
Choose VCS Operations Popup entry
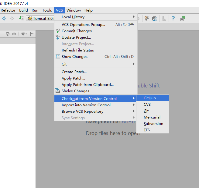(x=96, y=25)
